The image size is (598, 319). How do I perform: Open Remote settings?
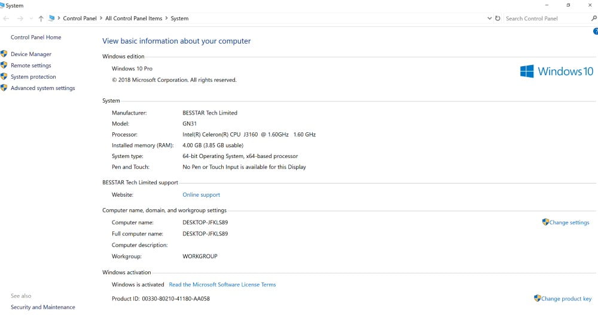click(x=31, y=66)
